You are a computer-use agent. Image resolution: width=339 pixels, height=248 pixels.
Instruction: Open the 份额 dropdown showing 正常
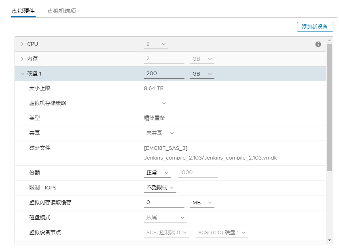click(157, 173)
